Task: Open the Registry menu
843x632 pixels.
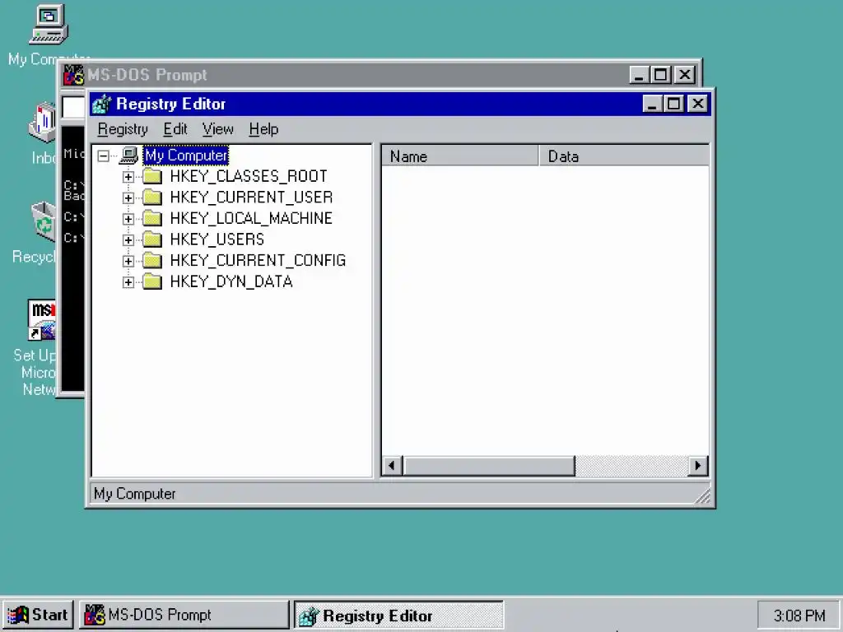Action: pyautogui.click(x=123, y=129)
